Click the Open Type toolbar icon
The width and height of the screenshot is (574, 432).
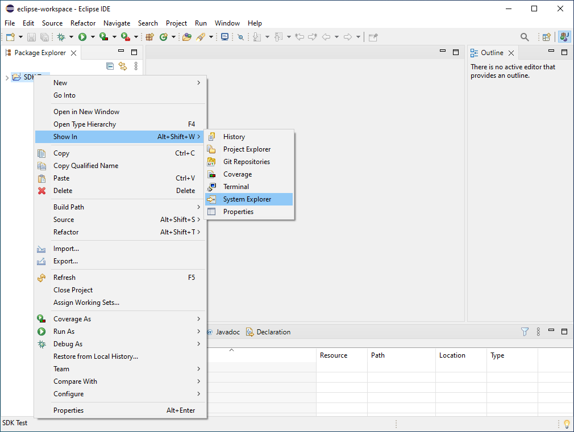187,37
